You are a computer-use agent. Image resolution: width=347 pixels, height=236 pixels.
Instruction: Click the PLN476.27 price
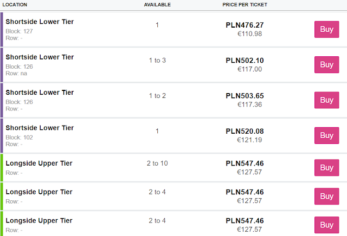point(245,25)
